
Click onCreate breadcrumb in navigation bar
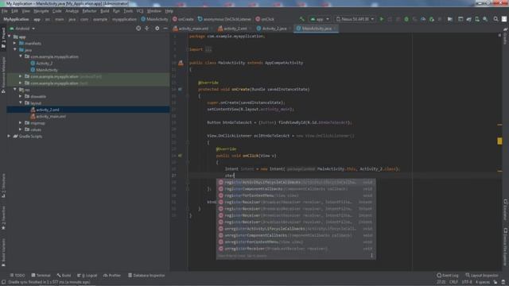pyautogui.click(x=184, y=19)
